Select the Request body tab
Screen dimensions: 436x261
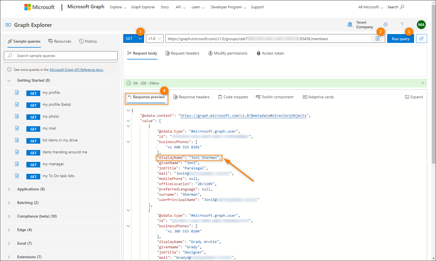pyautogui.click(x=142, y=53)
